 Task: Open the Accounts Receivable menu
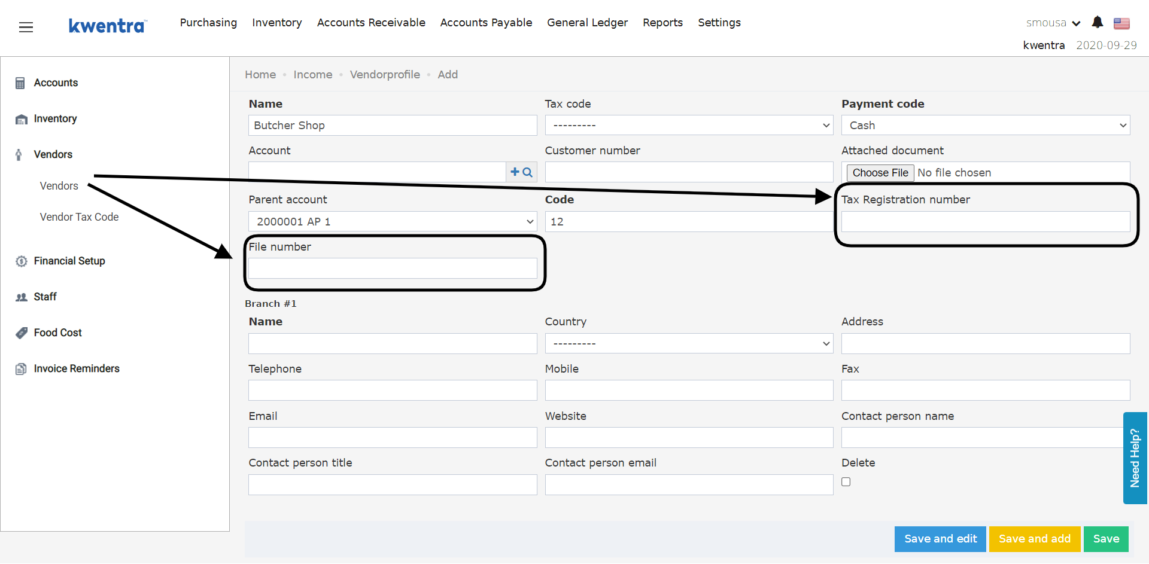coord(371,23)
